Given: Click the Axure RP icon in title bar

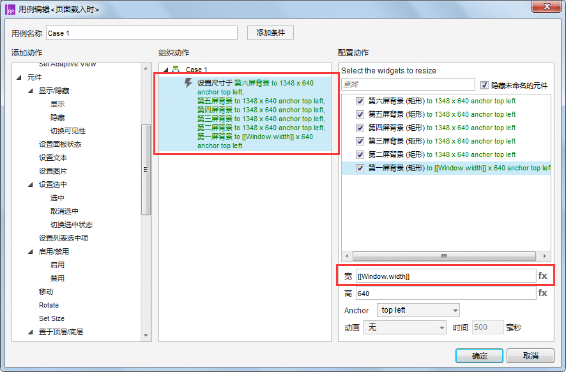Looking at the screenshot, I should pyautogui.click(x=10, y=10).
